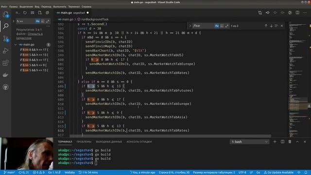The image size is (311, 175).
Task: Close the find widget
Action: point(282,26)
